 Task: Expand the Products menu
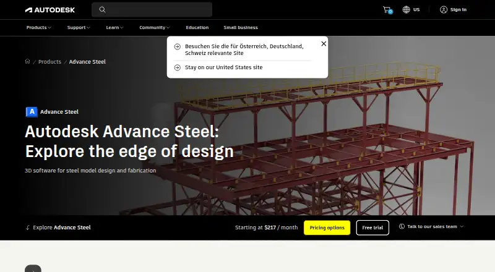coord(39,27)
